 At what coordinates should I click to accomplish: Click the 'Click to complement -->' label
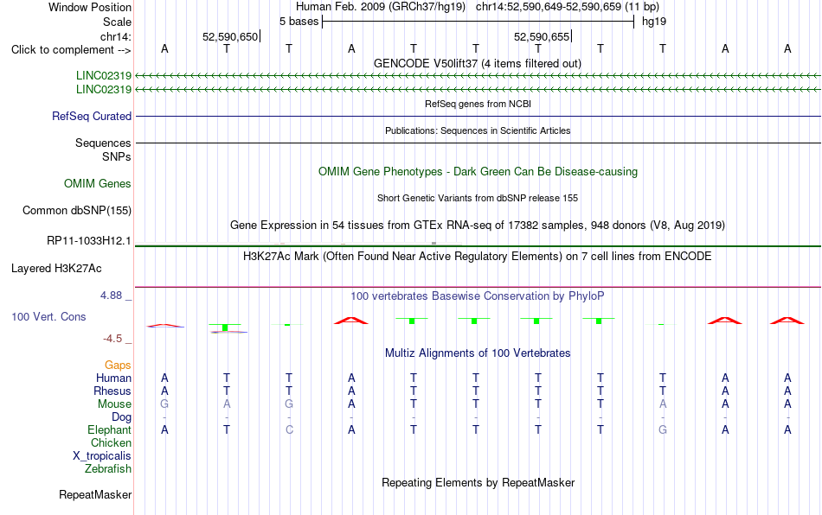71,50
